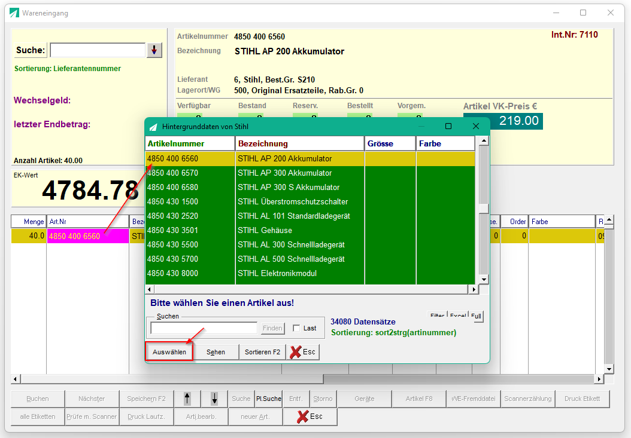Click the Finden button

[x=272, y=328]
